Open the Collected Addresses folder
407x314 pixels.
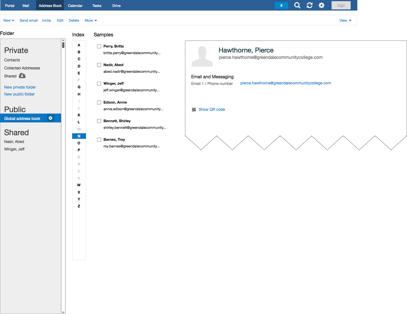point(22,68)
